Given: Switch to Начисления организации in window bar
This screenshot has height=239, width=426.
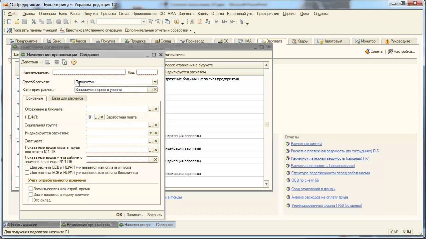Looking at the screenshot, I should 89,225.
